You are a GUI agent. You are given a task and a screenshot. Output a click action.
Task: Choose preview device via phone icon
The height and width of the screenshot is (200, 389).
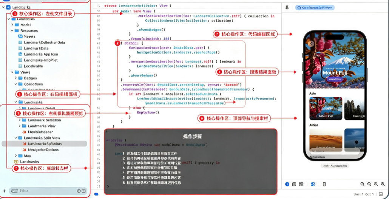tap(324, 184)
